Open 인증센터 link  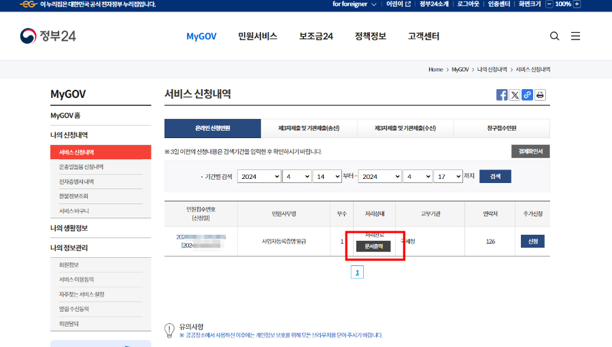(x=499, y=4)
